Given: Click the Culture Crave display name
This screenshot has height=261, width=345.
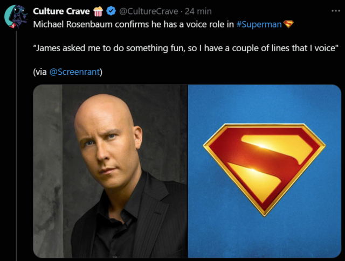Looking at the screenshot, I should [x=61, y=11].
